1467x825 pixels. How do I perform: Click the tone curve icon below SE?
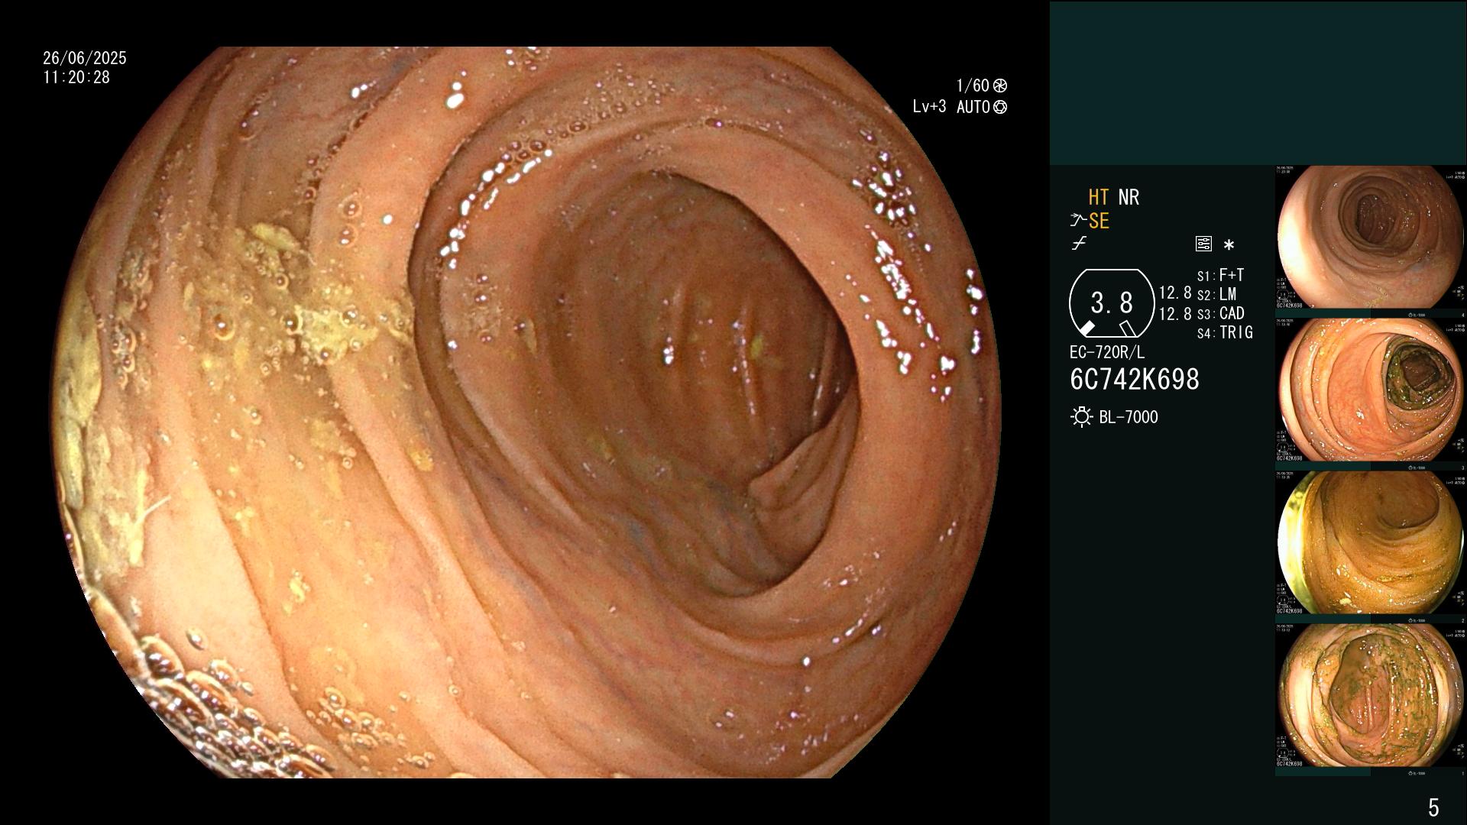coord(1079,244)
